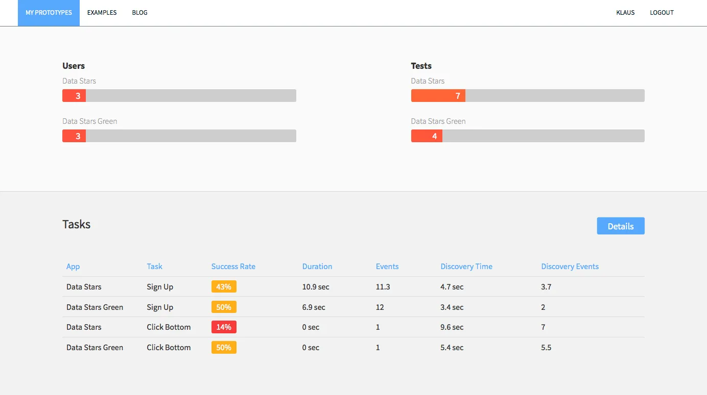Screen dimensions: 707x395
Task: Select the 14% red success rate badge
Action: coord(224,327)
